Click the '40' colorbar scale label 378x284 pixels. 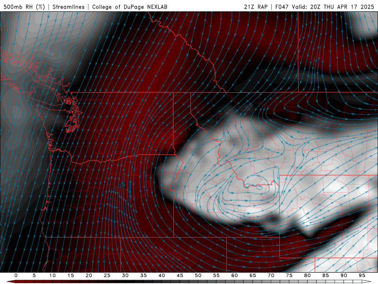(x=162, y=275)
